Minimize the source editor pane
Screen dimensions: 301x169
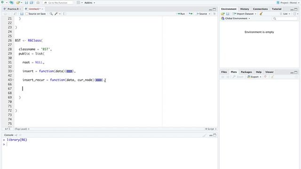pos(210,9)
